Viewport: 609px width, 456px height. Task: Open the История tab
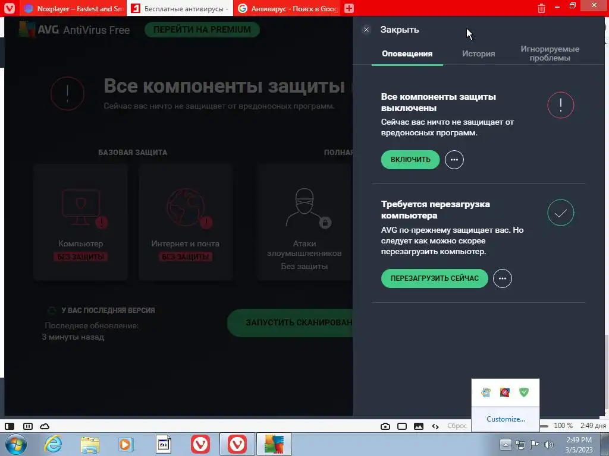[x=478, y=54]
